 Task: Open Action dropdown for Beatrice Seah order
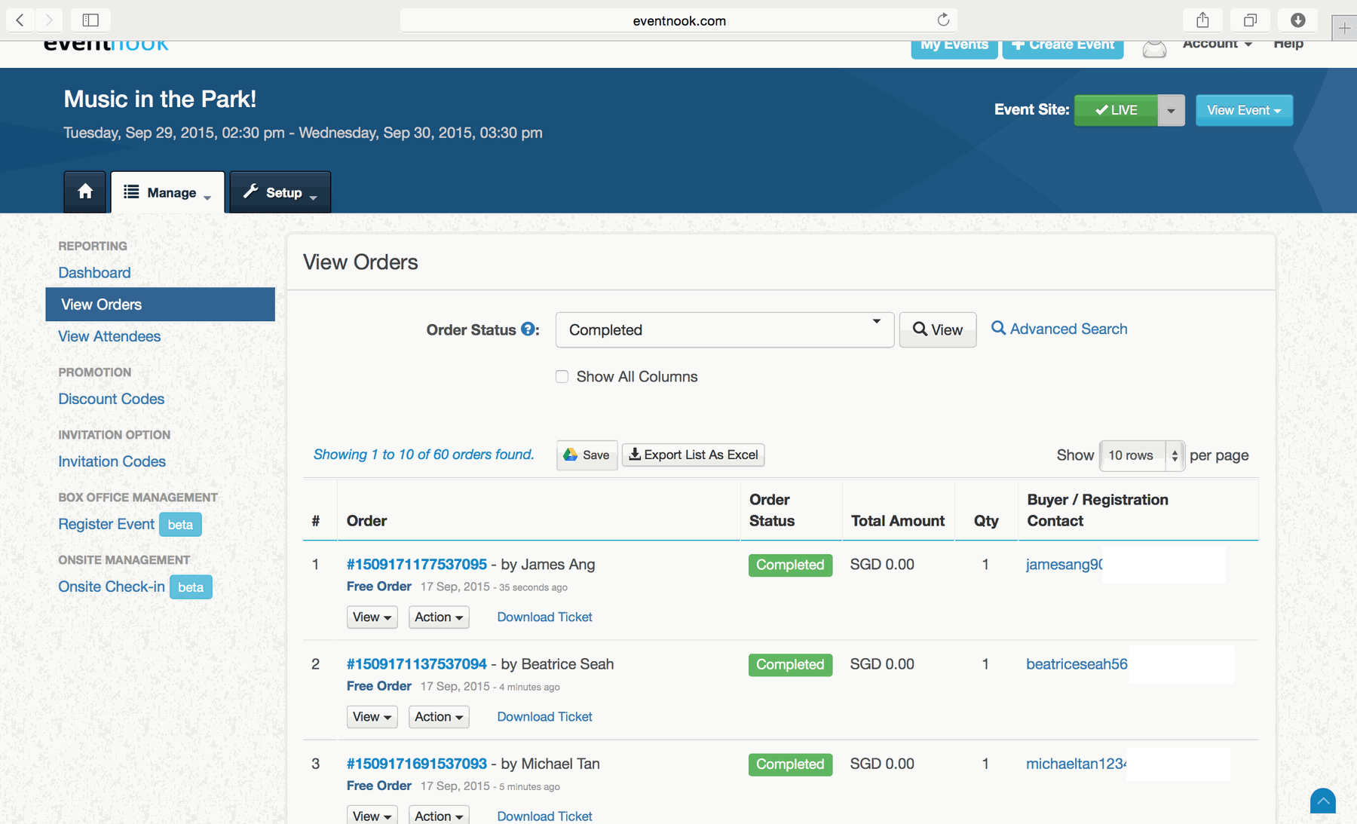click(x=439, y=716)
